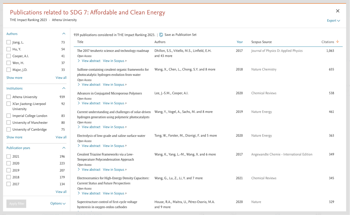This screenshot has height=215, width=350.
Task: Expand abstract chevron for terahertz roadmap paper
Action: tap(79, 61)
